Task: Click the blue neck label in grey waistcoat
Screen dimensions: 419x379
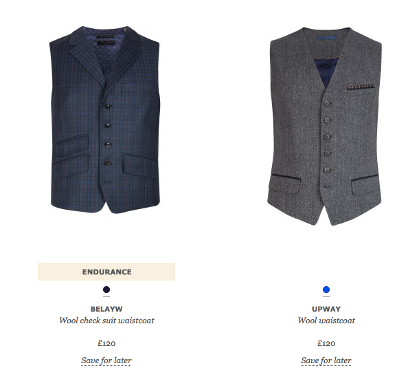Action: [326, 38]
